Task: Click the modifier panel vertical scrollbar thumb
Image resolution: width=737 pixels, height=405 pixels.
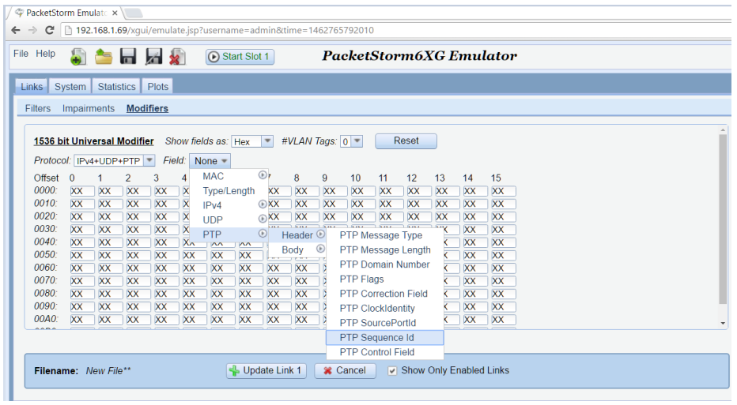Action: 723,219
